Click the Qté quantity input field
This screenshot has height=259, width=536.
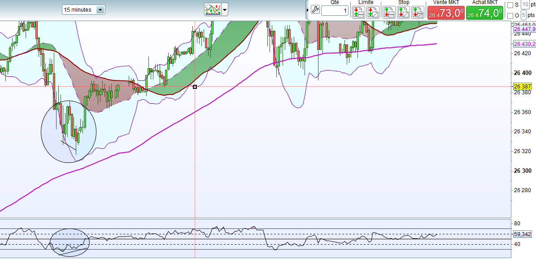pos(335,11)
